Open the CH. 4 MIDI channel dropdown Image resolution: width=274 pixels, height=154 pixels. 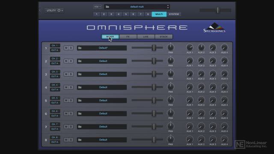click(x=55, y=85)
